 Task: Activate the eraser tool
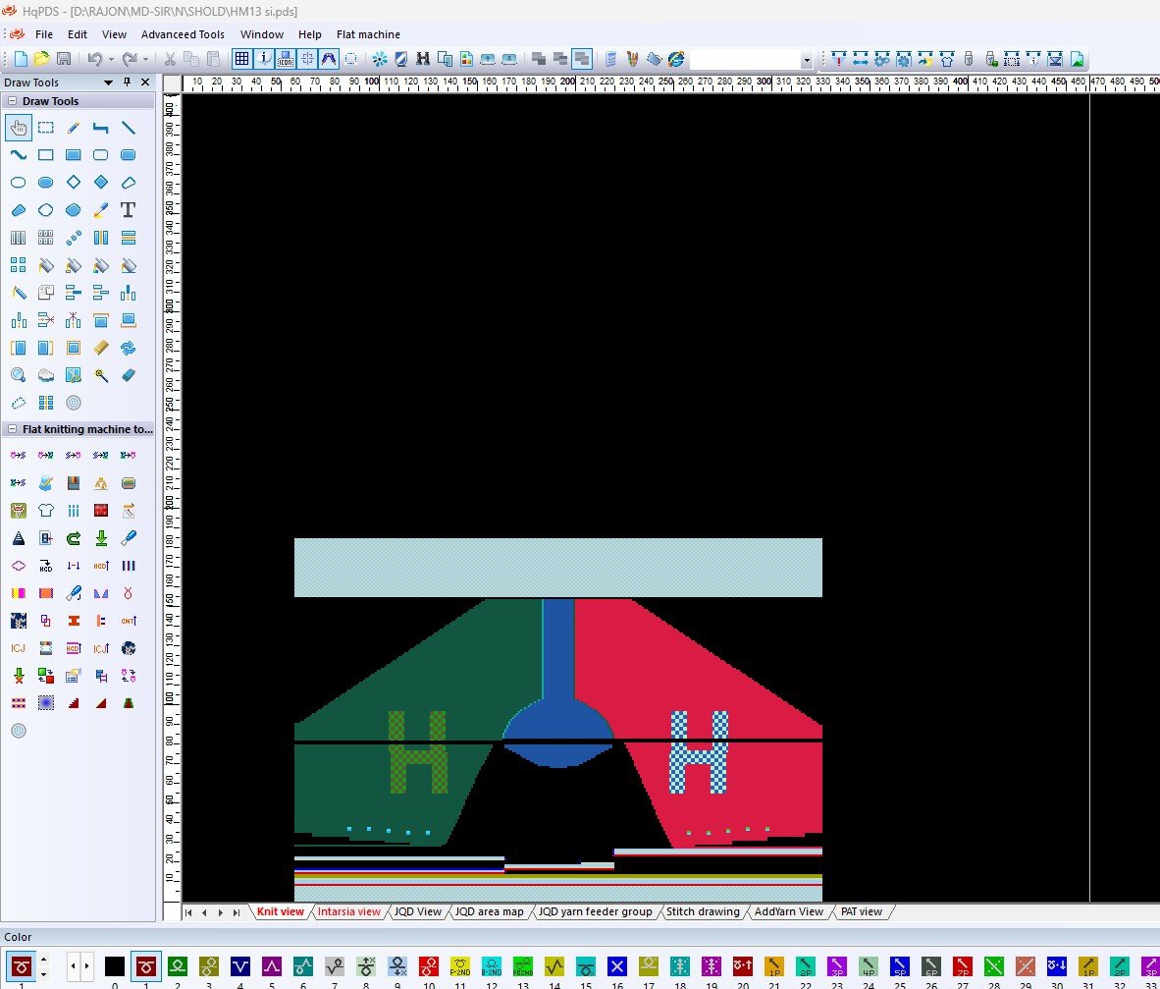coord(128,375)
